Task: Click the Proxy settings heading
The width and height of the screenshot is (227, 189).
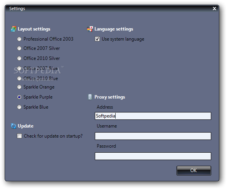Action: (110, 97)
